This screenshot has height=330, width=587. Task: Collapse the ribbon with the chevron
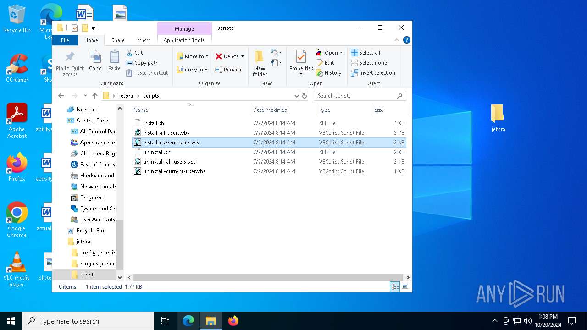coord(398,40)
